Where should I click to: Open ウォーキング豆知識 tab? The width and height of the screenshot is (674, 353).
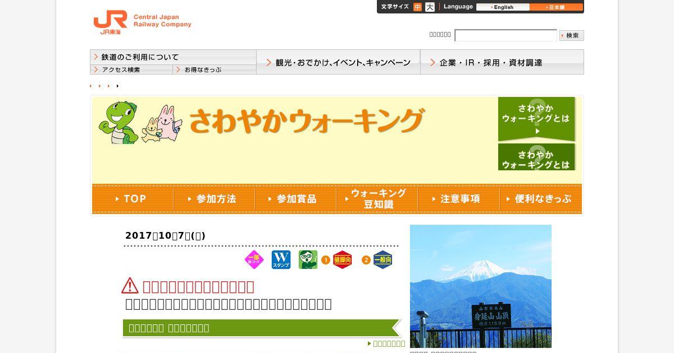click(x=377, y=199)
